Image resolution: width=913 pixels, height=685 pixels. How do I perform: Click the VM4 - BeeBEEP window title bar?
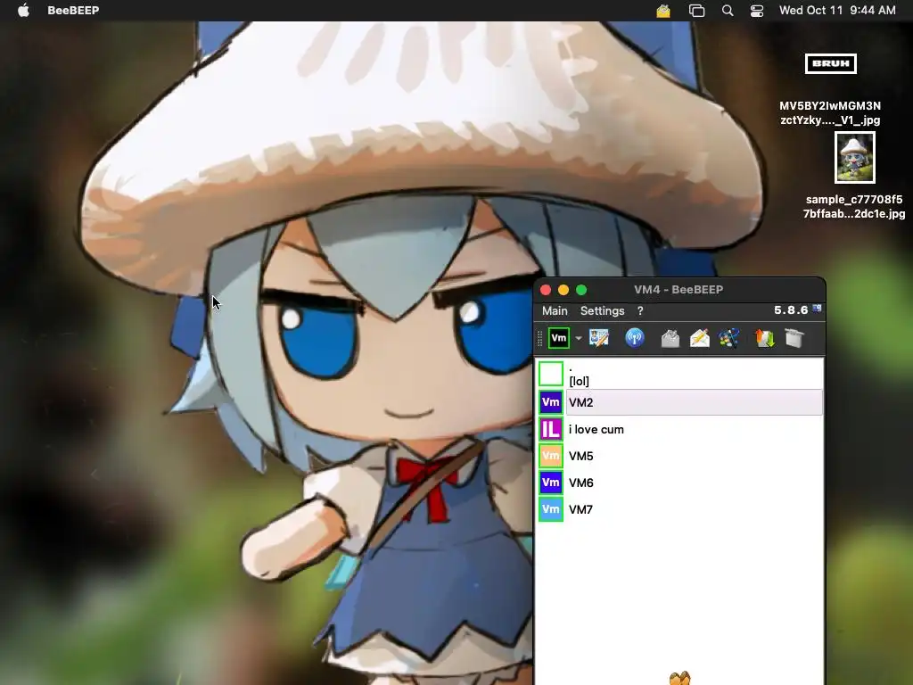(x=679, y=290)
